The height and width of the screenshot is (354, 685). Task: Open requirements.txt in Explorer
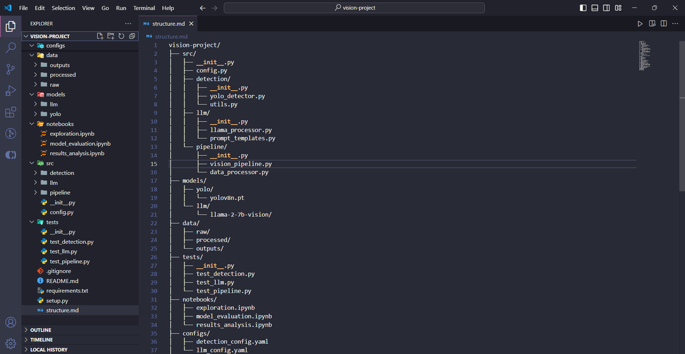80,291
